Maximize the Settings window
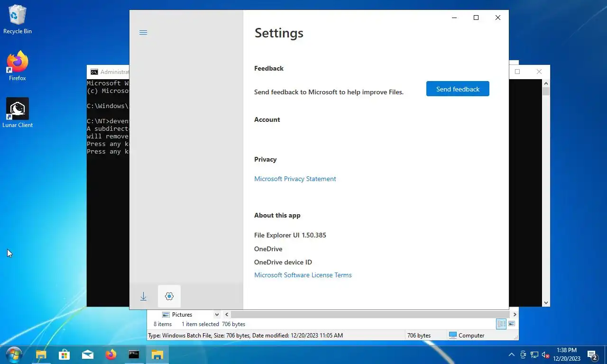Image resolution: width=607 pixels, height=364 pixels. 476,18
